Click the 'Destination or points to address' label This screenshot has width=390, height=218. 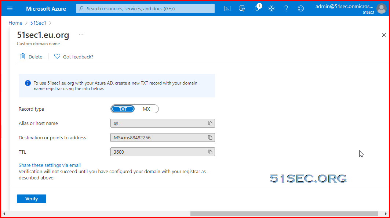click(x=52, y=137)
